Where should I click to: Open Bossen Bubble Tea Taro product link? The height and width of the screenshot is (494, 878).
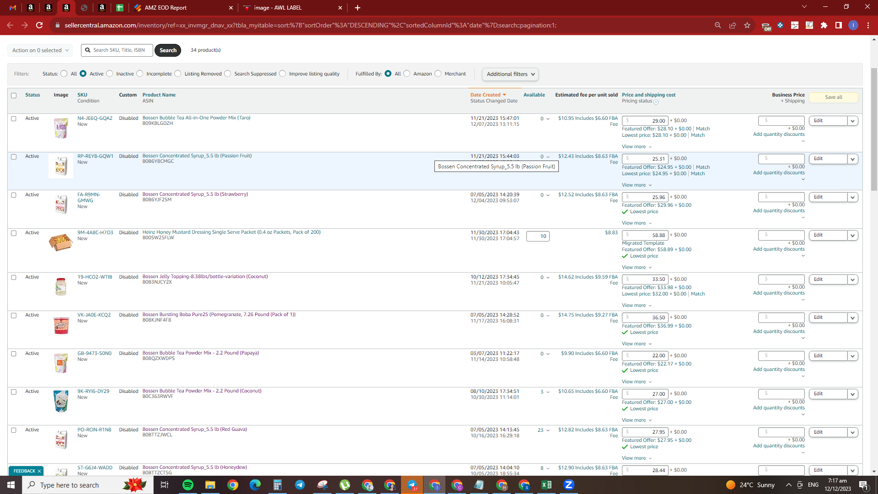(x=196, y=118)
